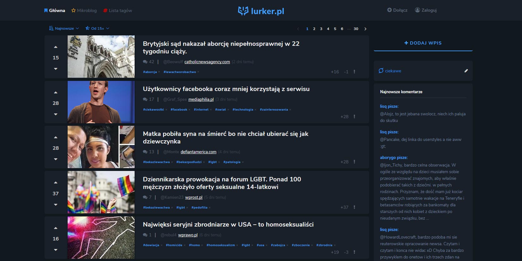Open the court building thumbnail
This screenshot has height=261, width=522.
101,57
